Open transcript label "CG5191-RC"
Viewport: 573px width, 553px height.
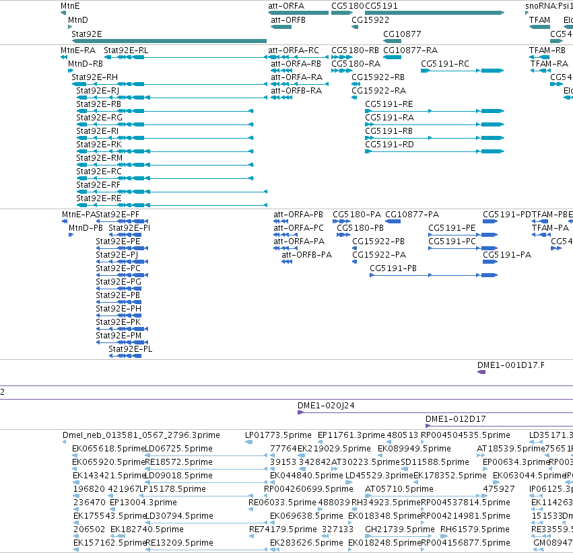[445, 64]
